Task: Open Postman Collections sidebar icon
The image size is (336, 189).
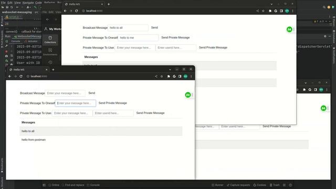Action: 50,40
